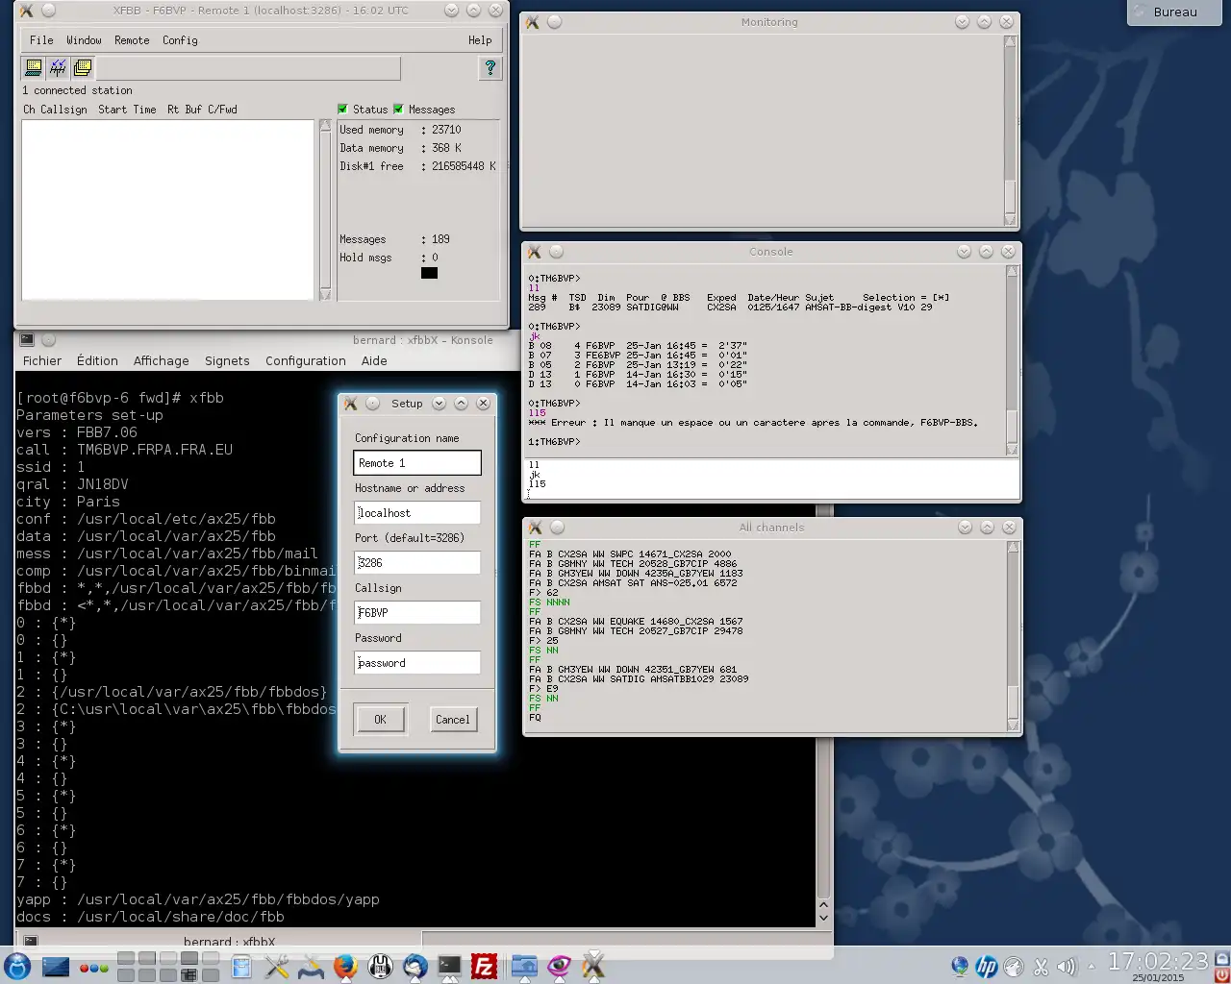1231x984 pixels.
Task: Expand hidden system tray icons arrow
Action: pyautogui.click(x=1091, y=967)
